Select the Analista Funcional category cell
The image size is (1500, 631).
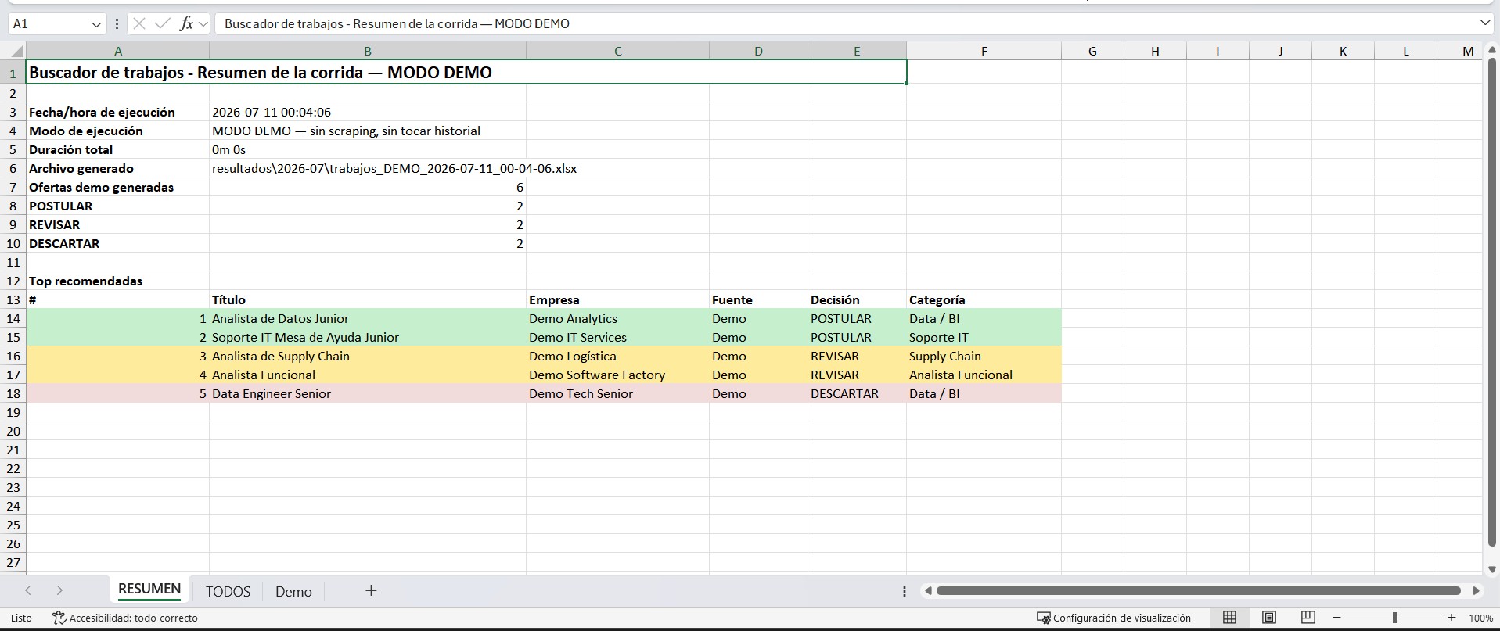tap(984, 375)
